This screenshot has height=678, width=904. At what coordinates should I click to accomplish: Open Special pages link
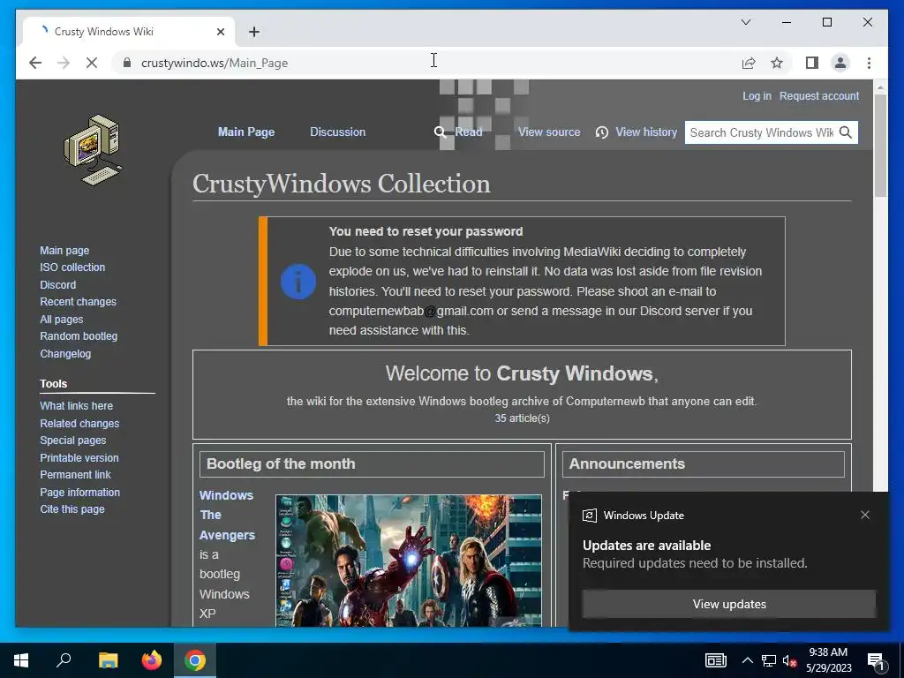coord(73,441)
